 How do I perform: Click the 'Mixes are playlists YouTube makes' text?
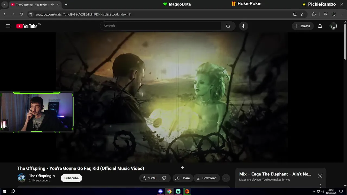click(265, 180)
